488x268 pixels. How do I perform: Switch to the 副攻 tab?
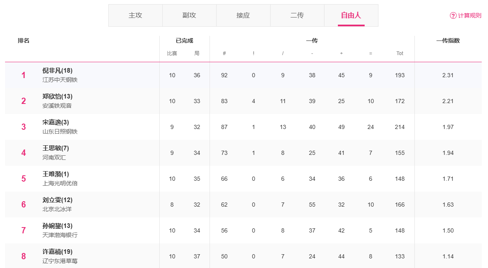click(189, 15)
